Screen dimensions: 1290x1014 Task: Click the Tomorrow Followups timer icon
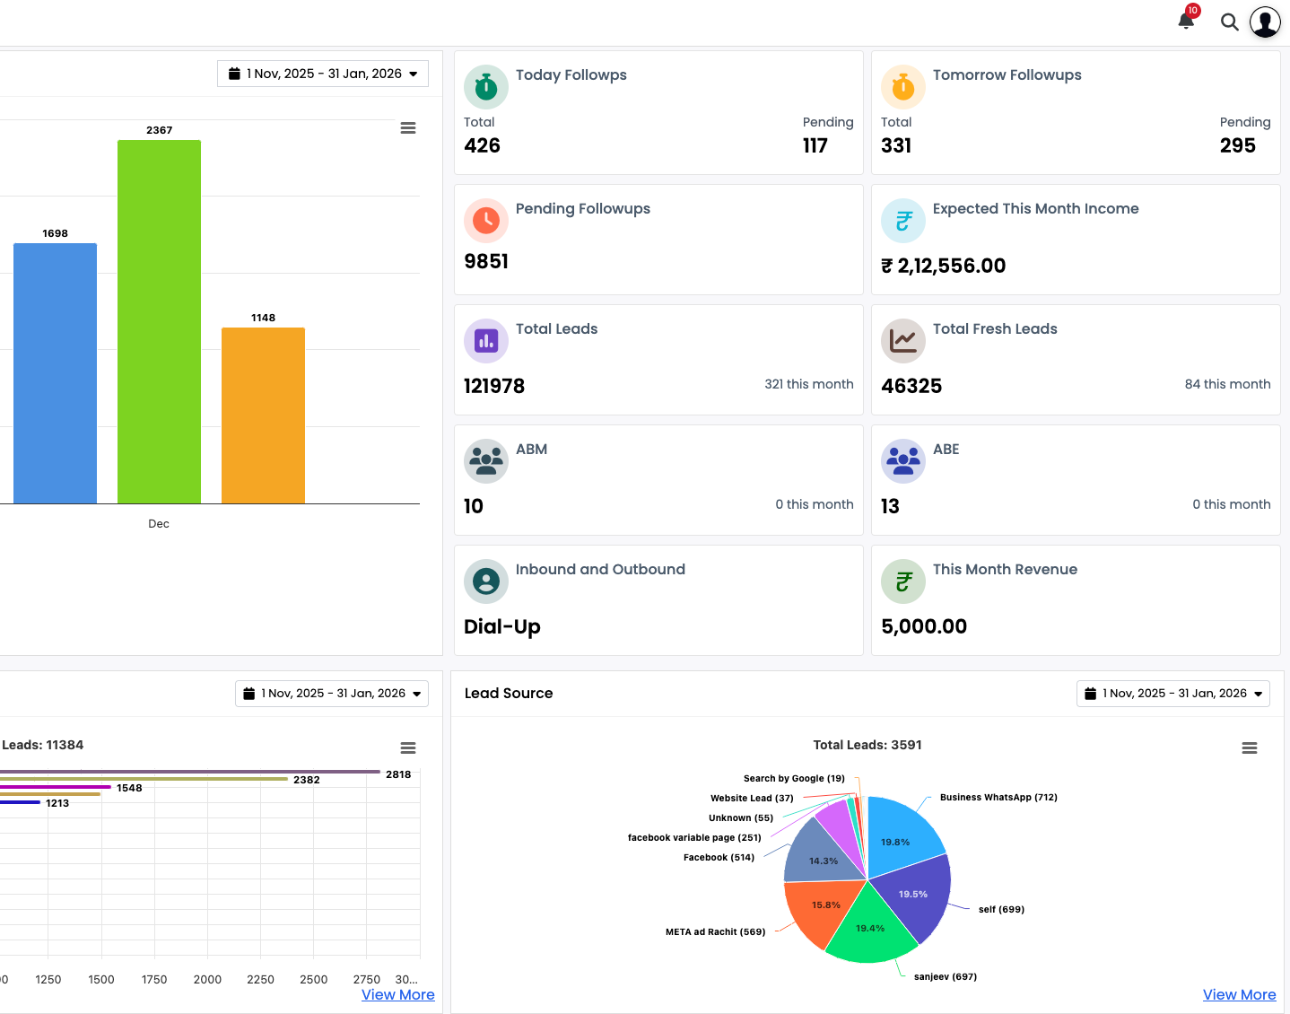[902, 87]
